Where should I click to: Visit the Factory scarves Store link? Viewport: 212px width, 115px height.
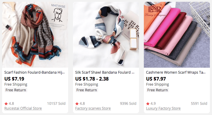pyautogui.click(x=93, y=108)
